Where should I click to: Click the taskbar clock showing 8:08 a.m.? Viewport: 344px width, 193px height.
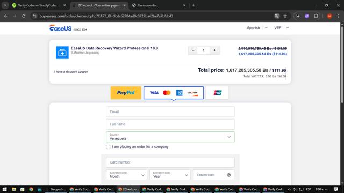[322, 189]
